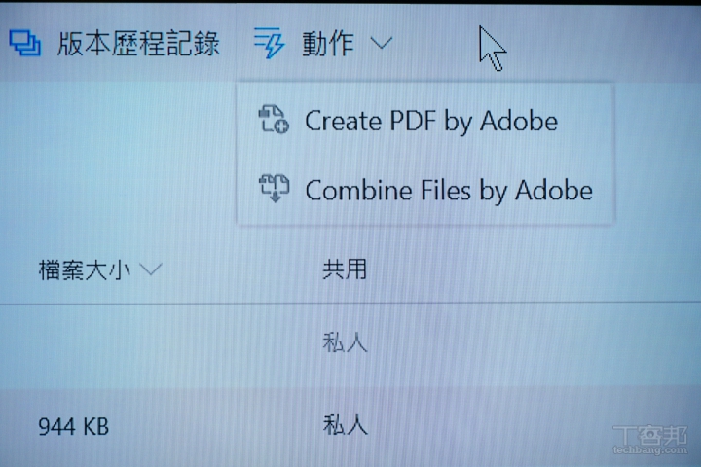
Task: Click the 共用 column header
Action: pyautogui.click(x=345, y=269)
